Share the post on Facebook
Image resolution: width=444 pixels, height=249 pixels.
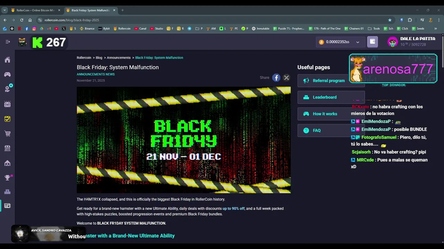pyautogui.click(x=276, y=78)
